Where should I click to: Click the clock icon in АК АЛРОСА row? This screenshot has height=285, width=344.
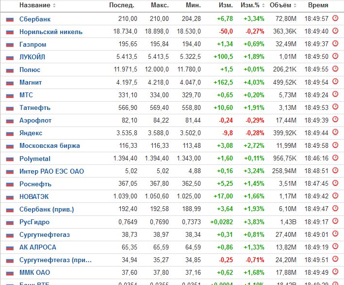tap(335, 246)
